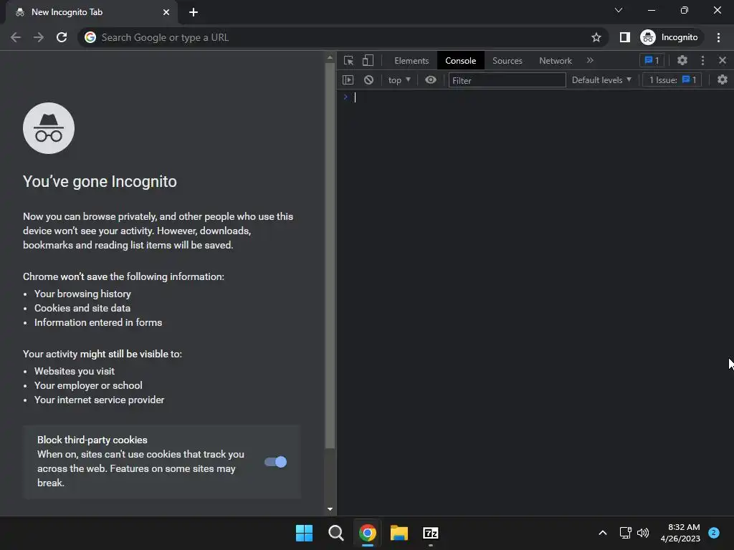
Task: Open the tab search chevron
Action: (619, 10)
